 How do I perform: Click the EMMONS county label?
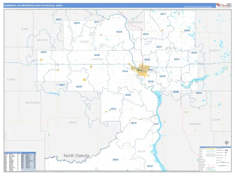195,124
